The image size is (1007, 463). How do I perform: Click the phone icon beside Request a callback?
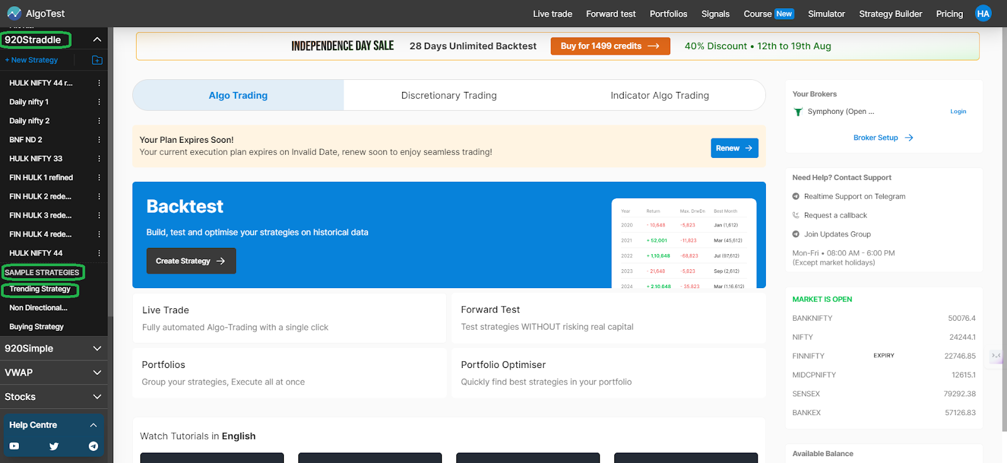click(x=796, y=215)
